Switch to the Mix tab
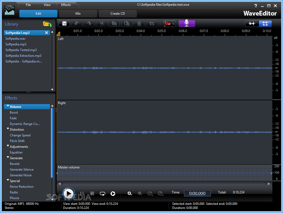283x213 pixels. coord(78,14)
